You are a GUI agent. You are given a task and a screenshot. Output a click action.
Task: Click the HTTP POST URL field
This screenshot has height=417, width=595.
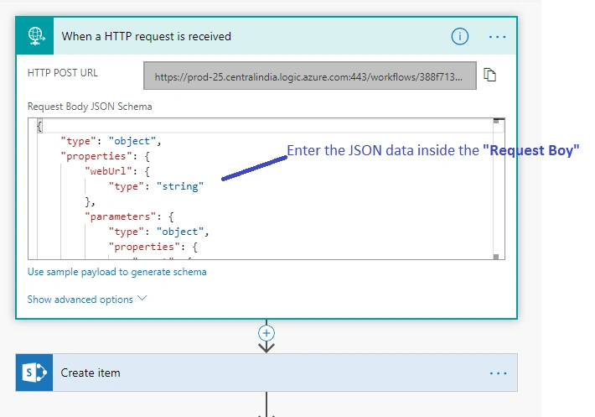[309, 76]
